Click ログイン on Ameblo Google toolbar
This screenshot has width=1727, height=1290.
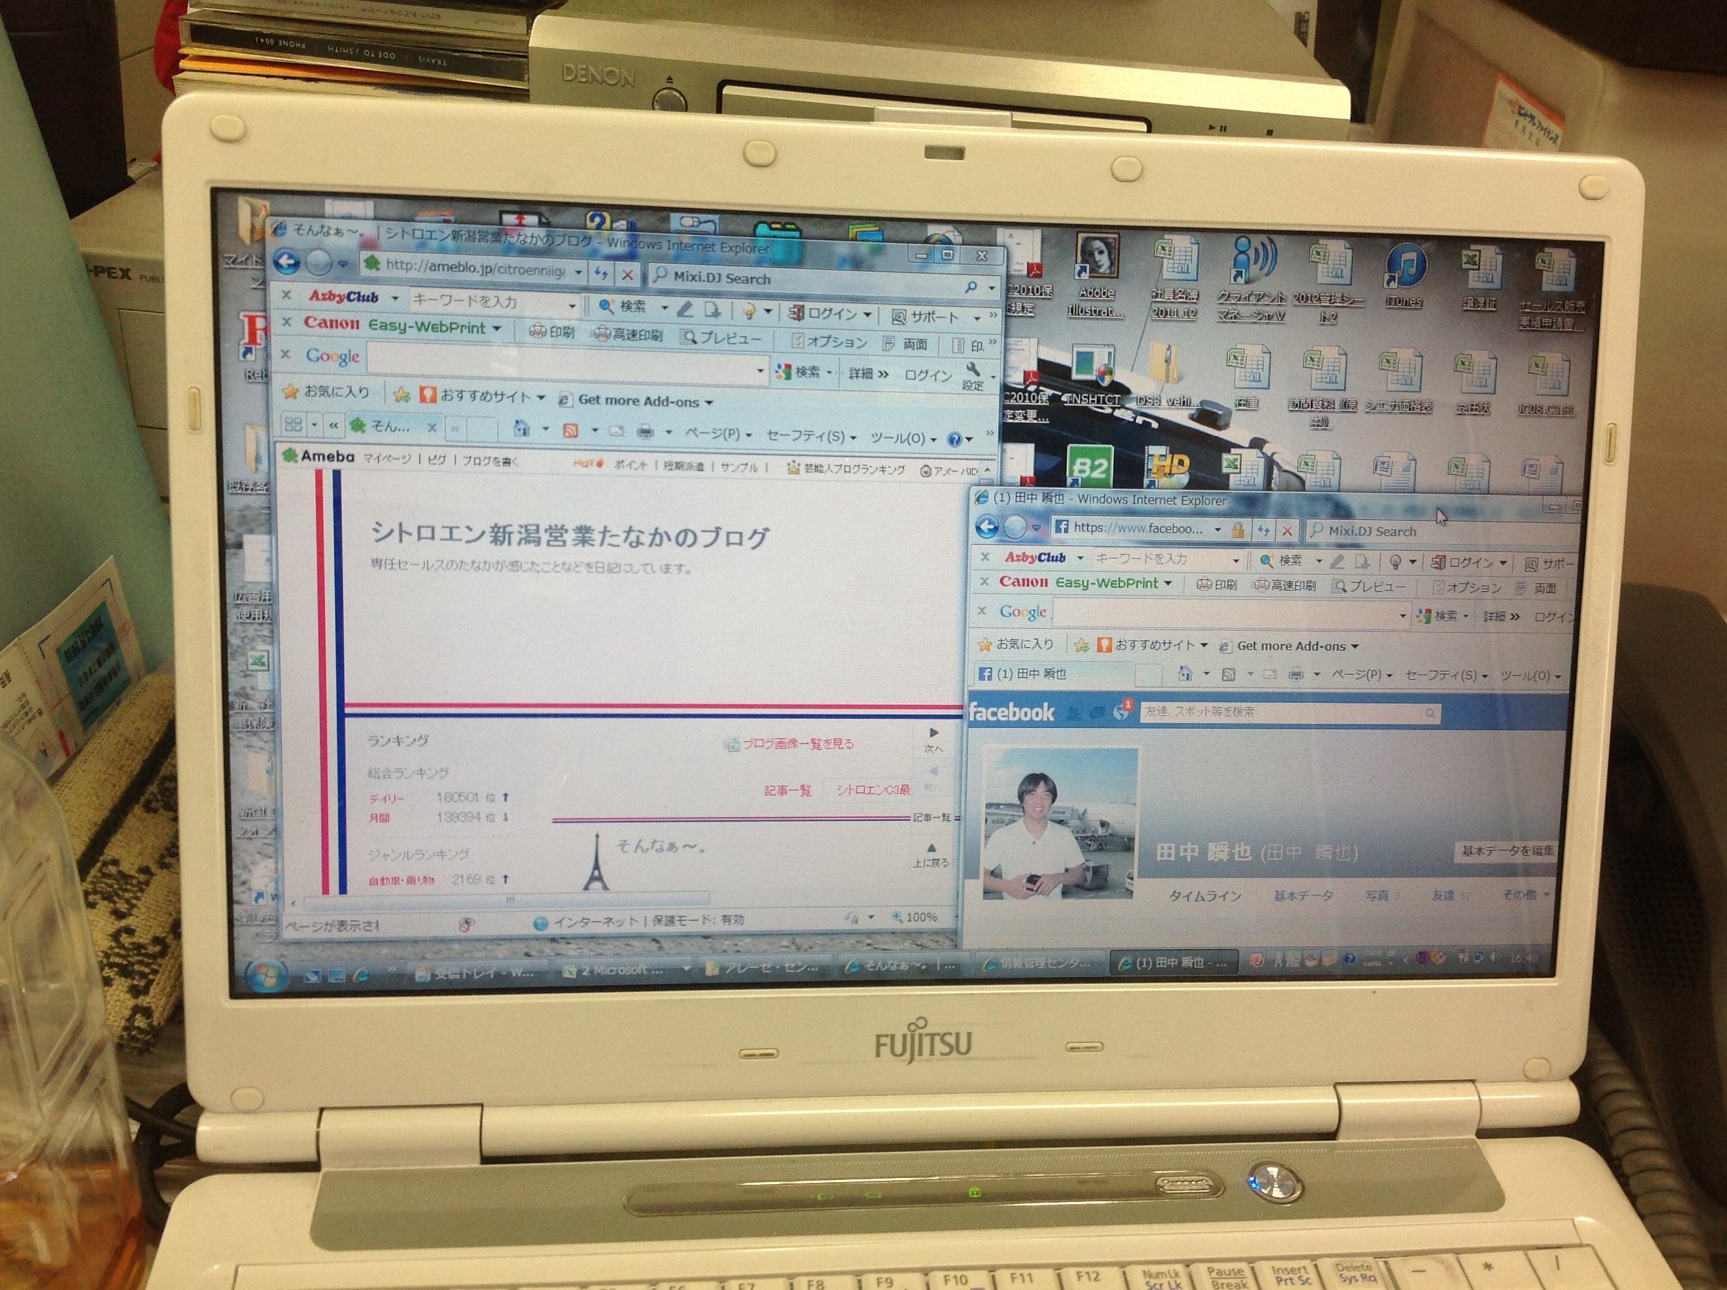coord(927,375)
